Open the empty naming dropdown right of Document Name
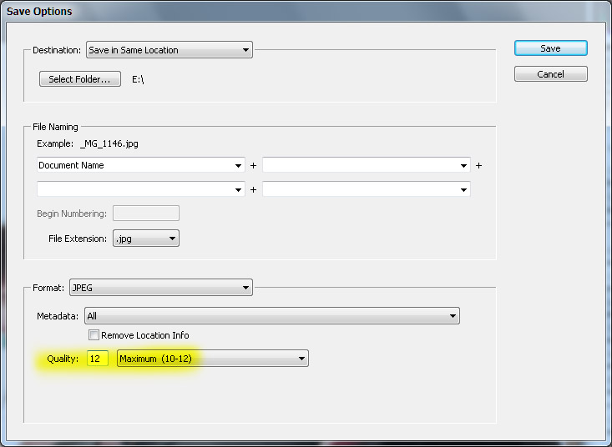 point(366,165)
